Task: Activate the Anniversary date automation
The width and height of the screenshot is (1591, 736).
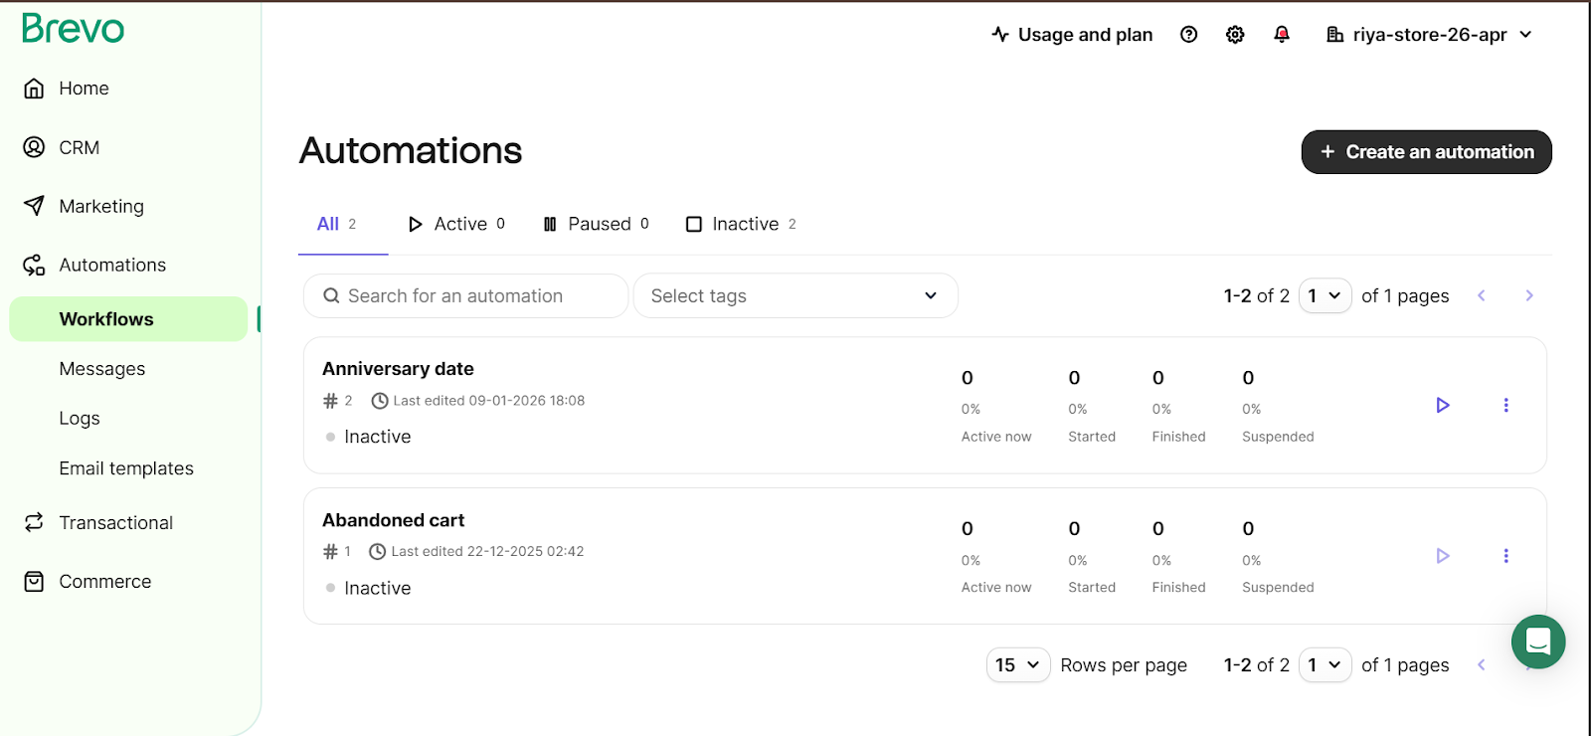Action: pos(1443,405)
